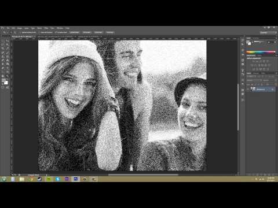Open the Window menu

coord(60,28)
